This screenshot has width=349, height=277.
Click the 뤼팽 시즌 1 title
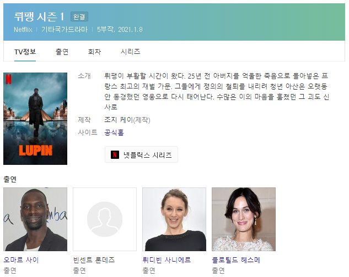(39, 16)
